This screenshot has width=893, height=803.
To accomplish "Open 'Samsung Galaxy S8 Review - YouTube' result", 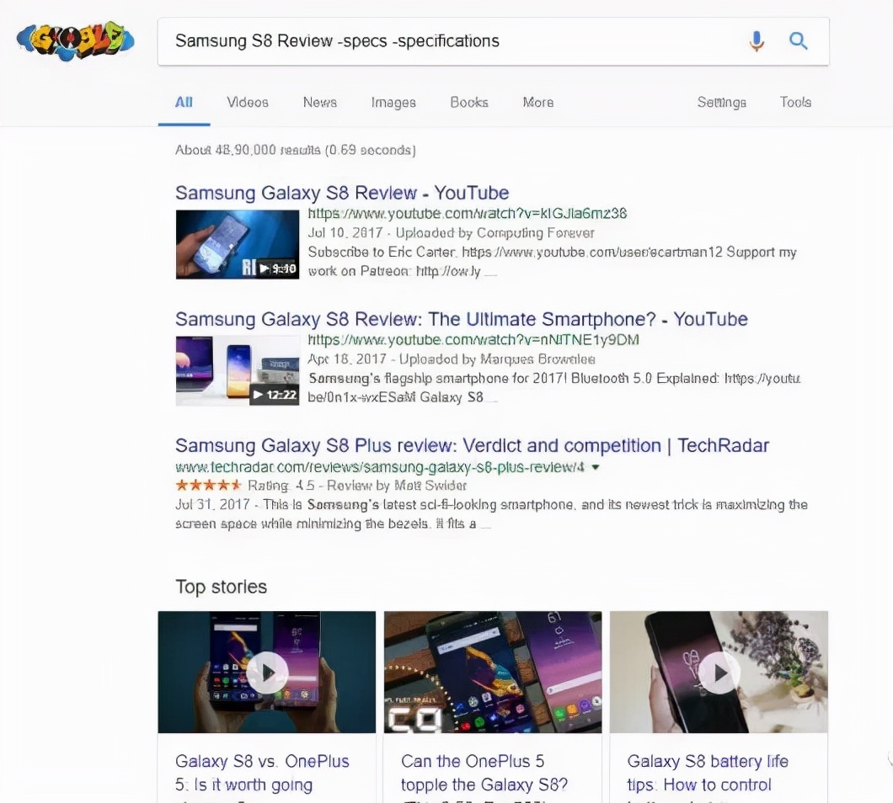I will (342, 193).
